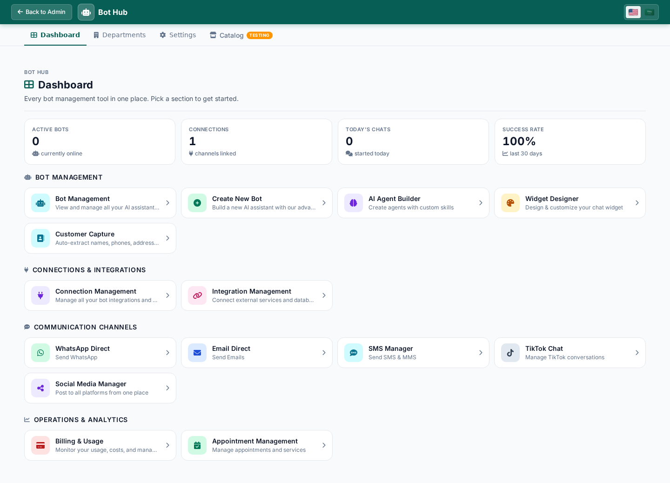The width and height of the screenshot is (670, 483).
Task: Click the Social Media Manager share icon
Action: click(x=40, y=388)
